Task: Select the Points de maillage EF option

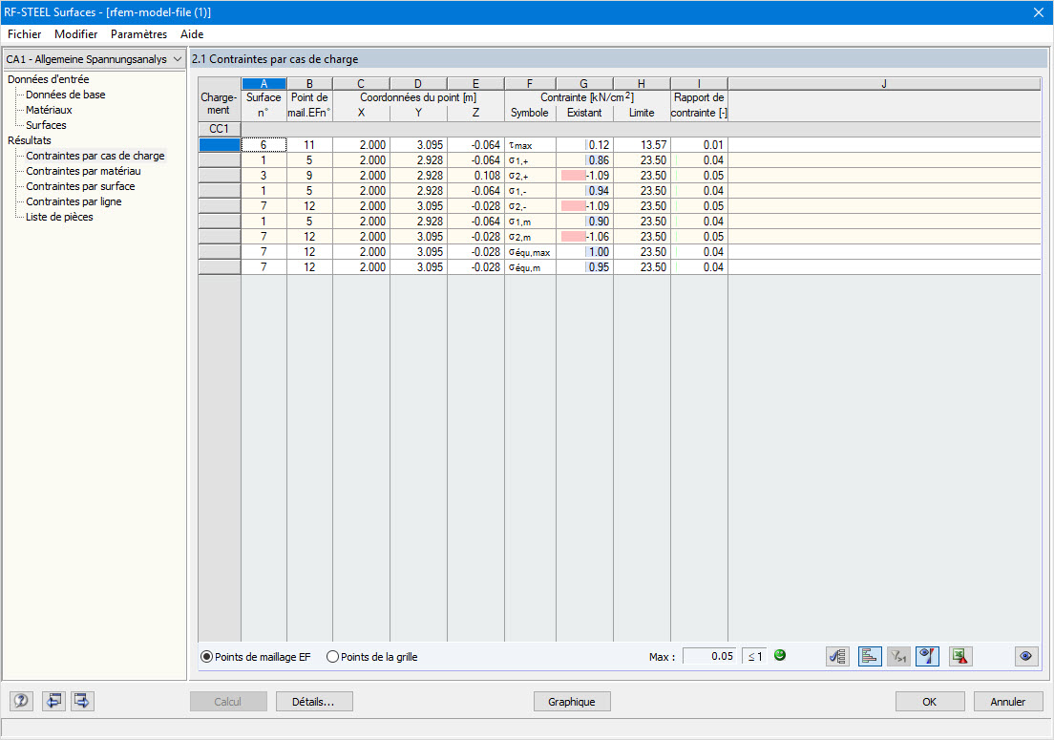Action: click(204, 656)
